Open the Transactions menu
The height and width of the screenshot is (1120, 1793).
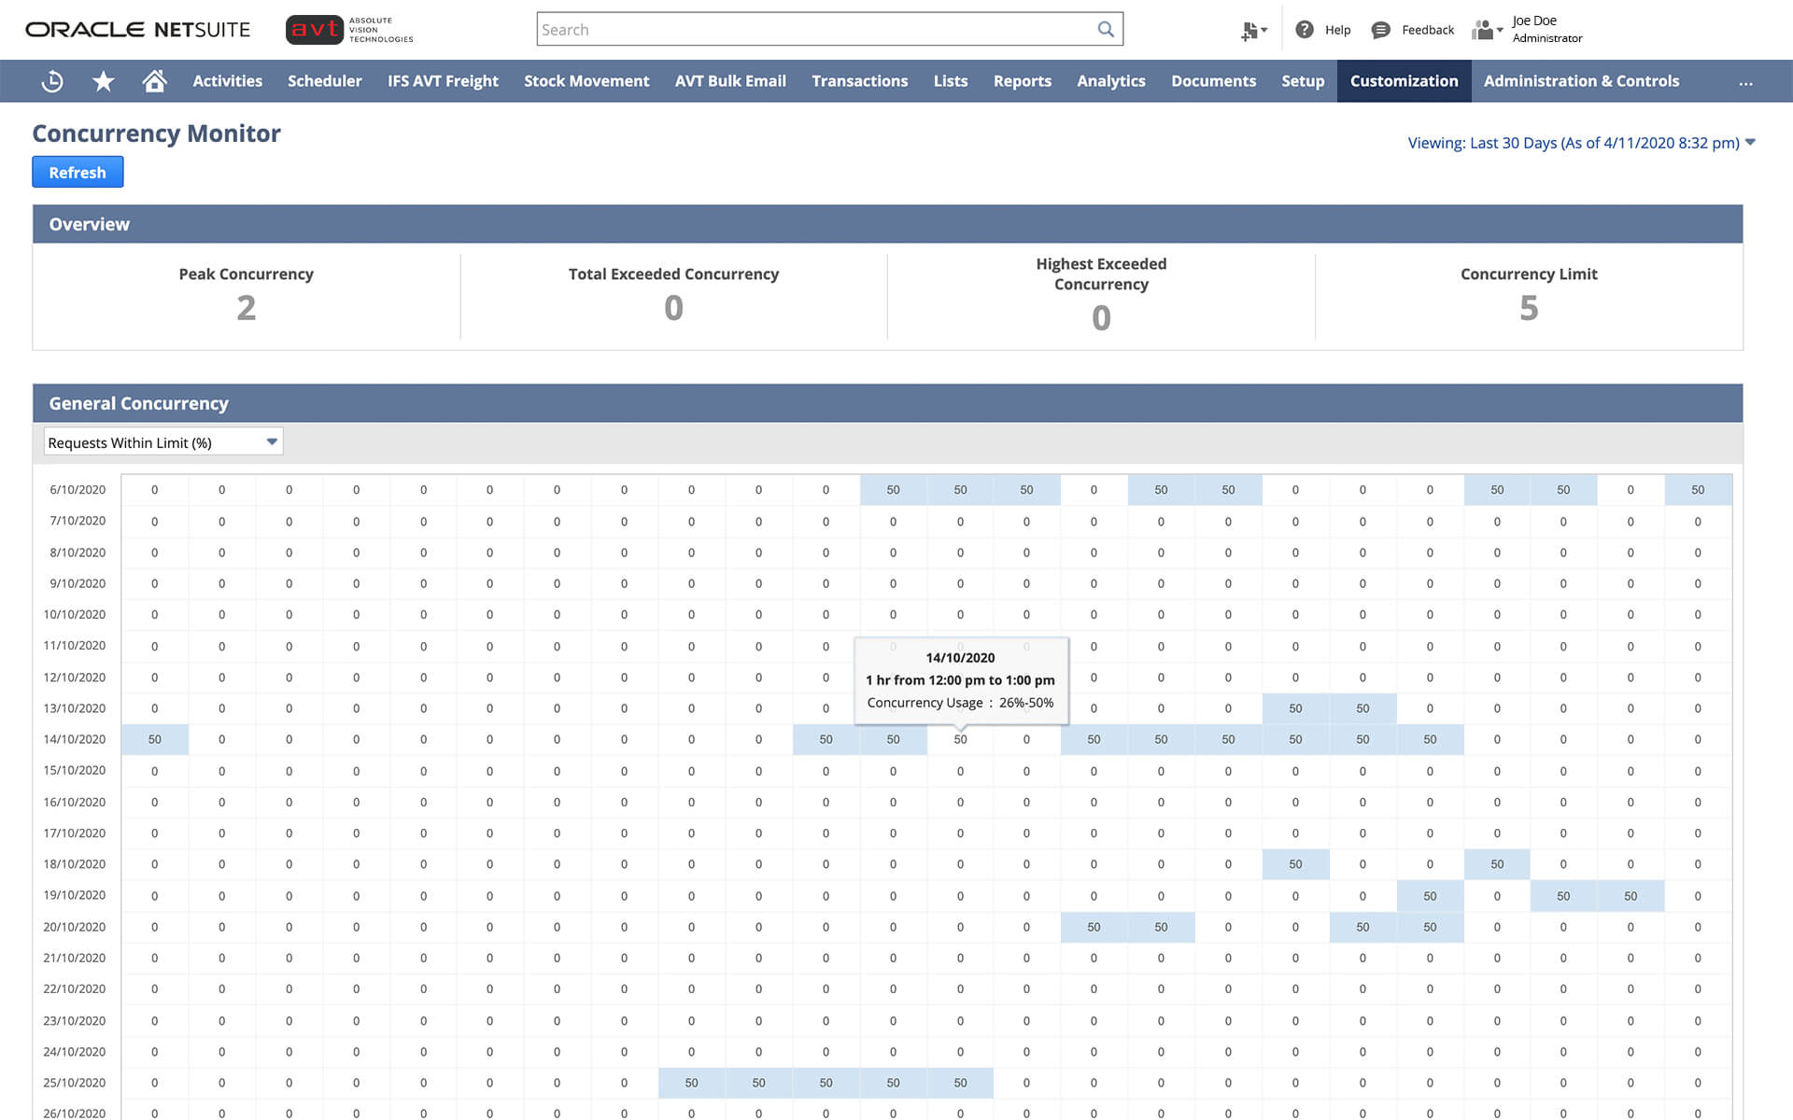[x=859, y=81]
